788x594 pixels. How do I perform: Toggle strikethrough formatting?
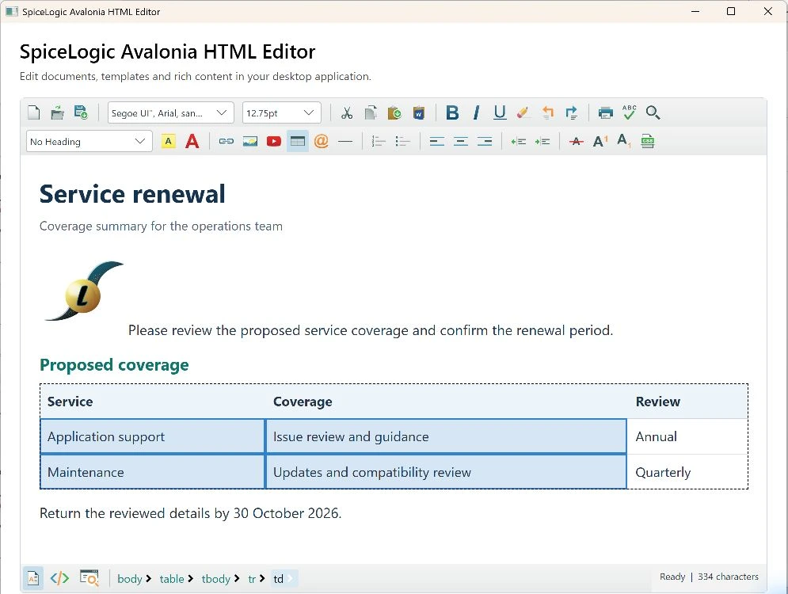click(x=577, y=142)
